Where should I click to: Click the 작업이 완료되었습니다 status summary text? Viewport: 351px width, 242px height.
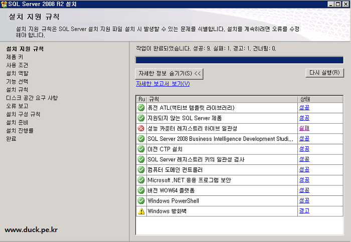click(206, 49)
